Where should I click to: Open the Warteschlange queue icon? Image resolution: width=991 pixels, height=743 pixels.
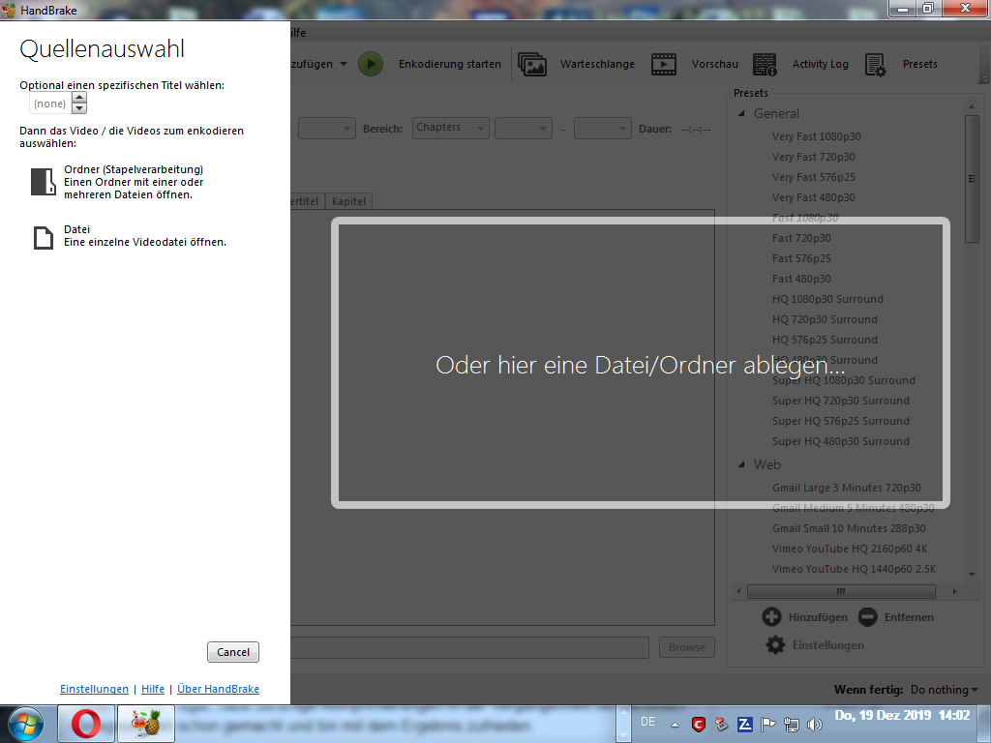(532, 64)
